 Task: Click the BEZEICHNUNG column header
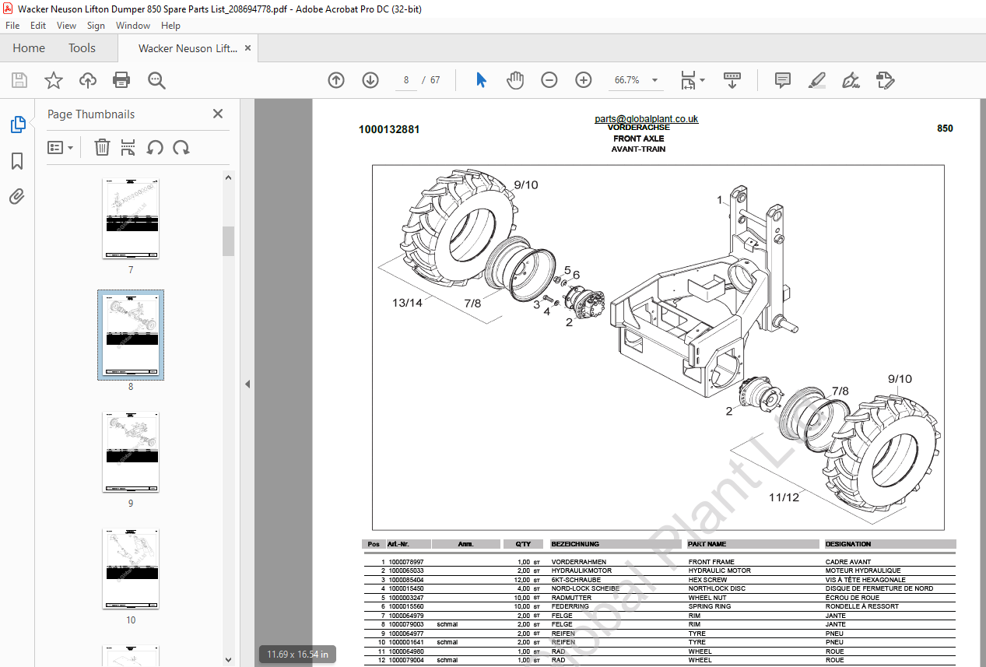point(575,544)
